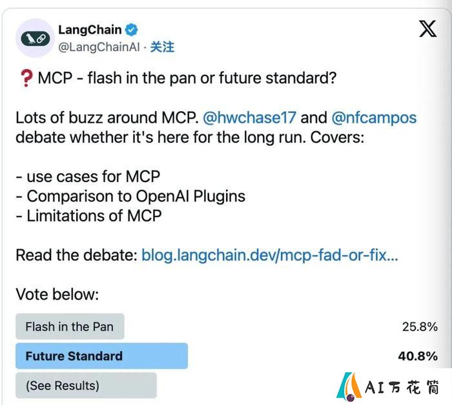Open the @hwchase17 mention
Image resolution: width=452 pixels, height=405 pixels.
point(249,118)
